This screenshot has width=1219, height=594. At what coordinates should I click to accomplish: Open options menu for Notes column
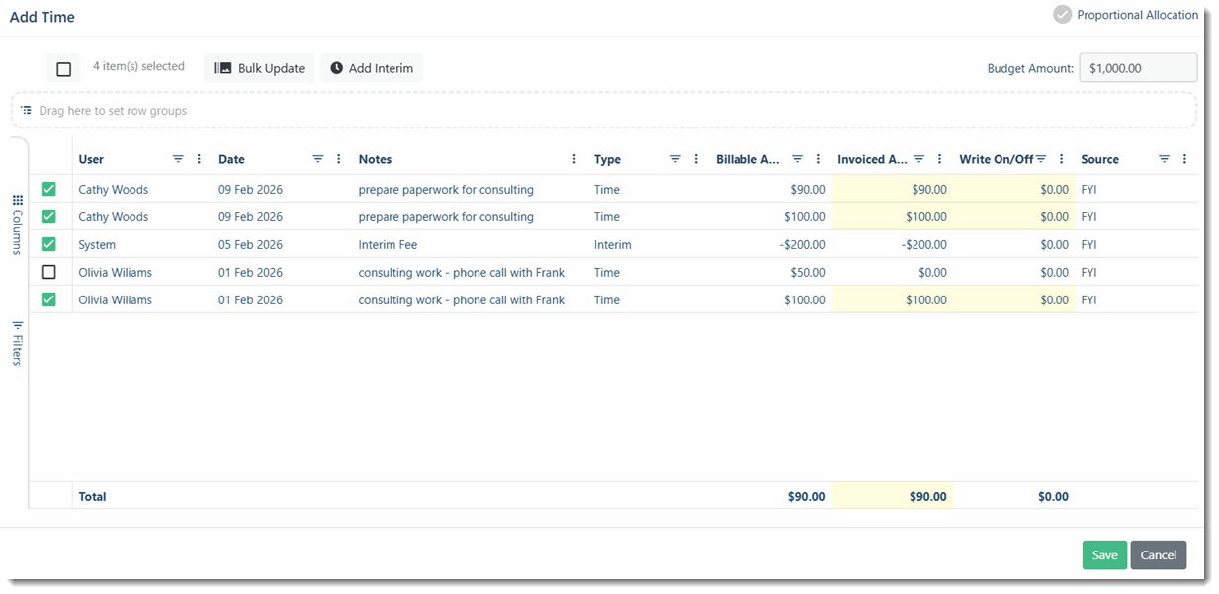coord(574,159)
